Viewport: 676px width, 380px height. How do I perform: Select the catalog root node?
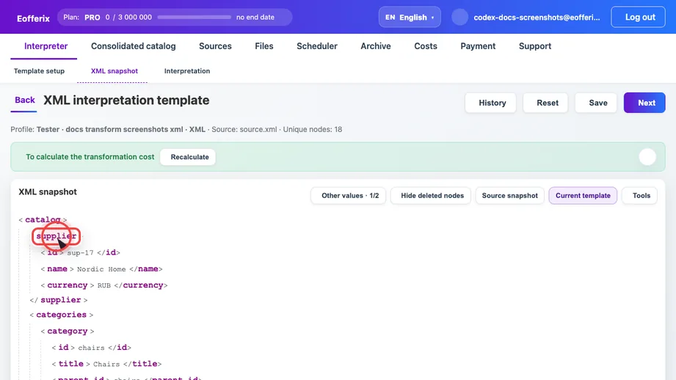point(43,220)
